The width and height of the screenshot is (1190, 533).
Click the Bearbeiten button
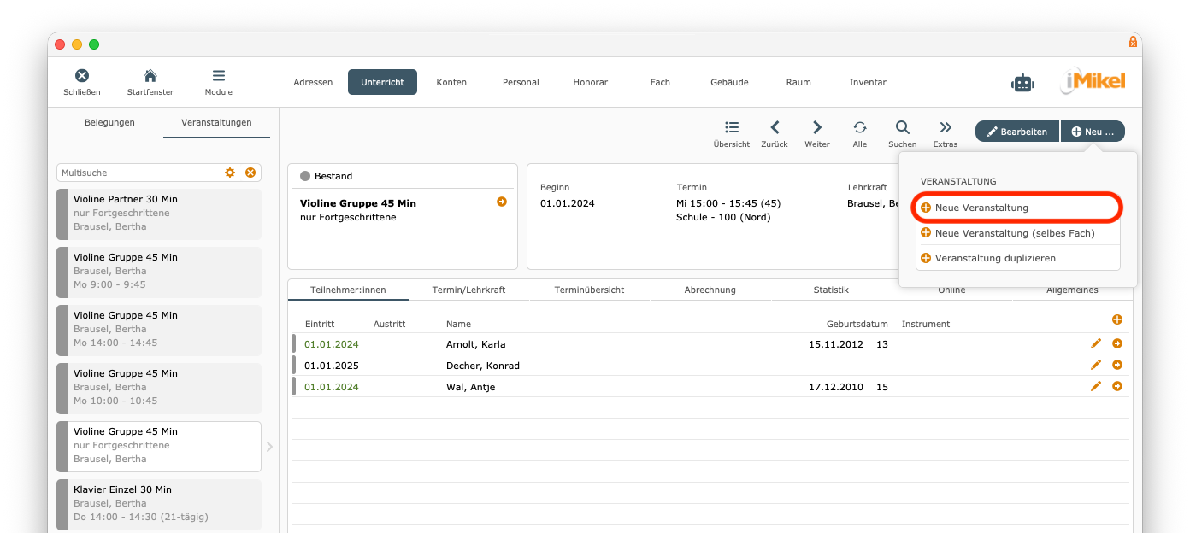[1017, 132]
